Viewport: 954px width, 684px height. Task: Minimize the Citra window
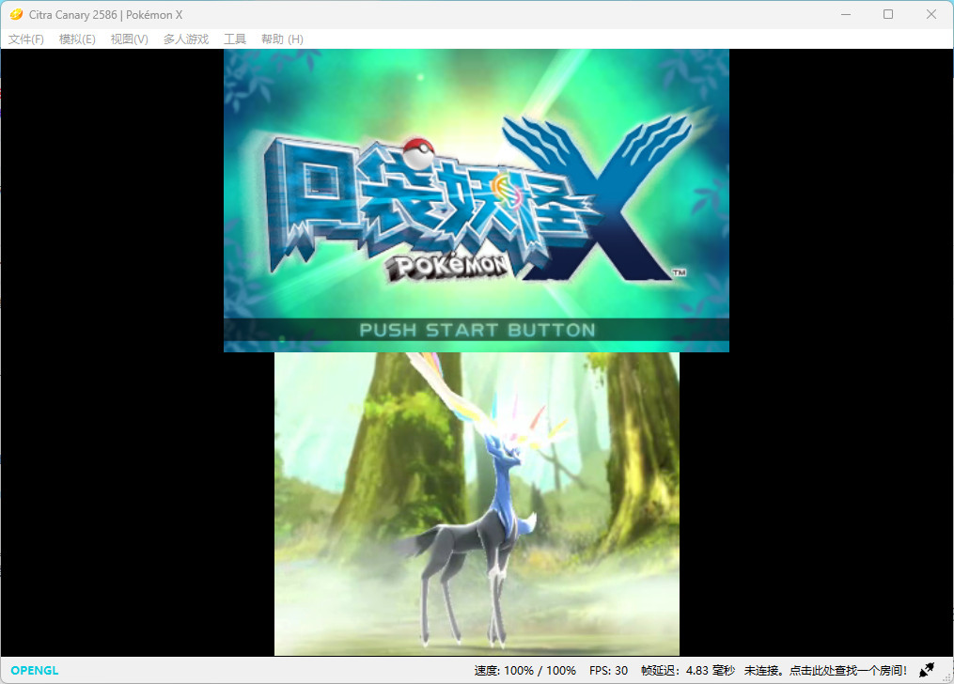(846, 14)
